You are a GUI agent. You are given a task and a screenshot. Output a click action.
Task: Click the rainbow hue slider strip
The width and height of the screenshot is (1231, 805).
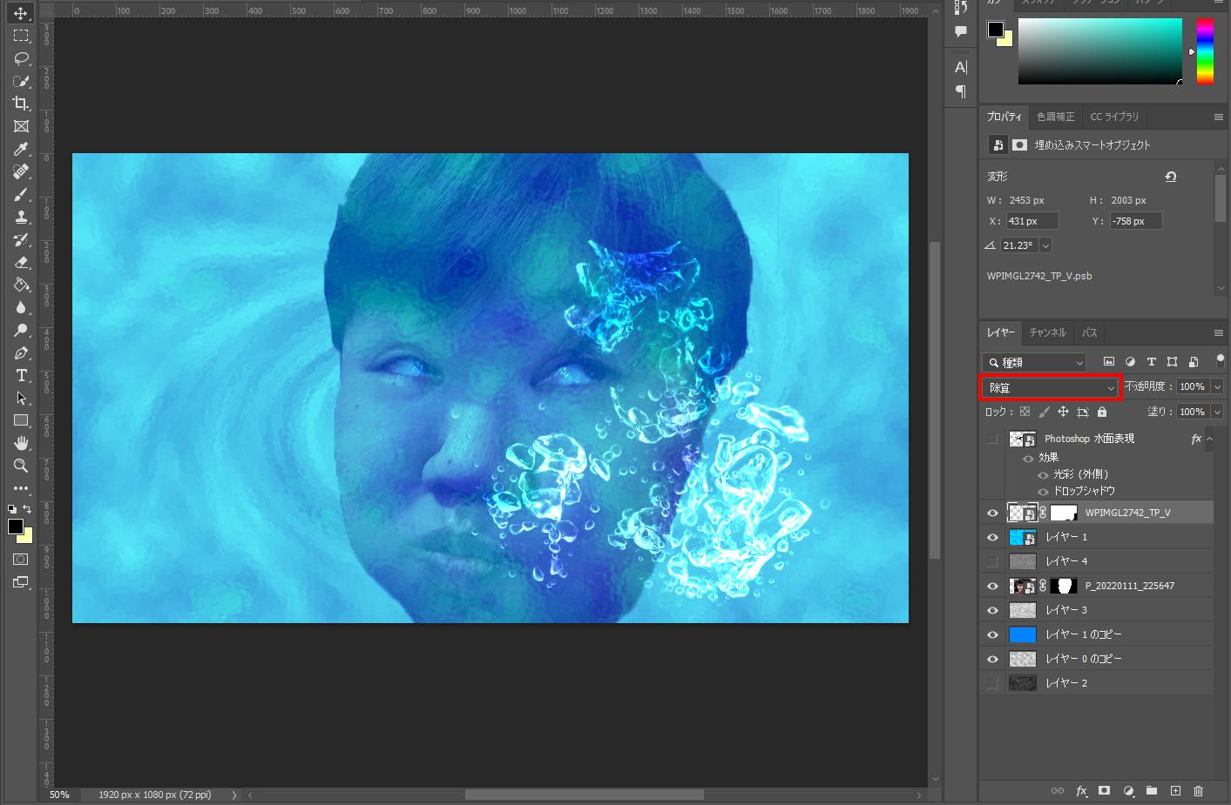tap(1205, 51)
